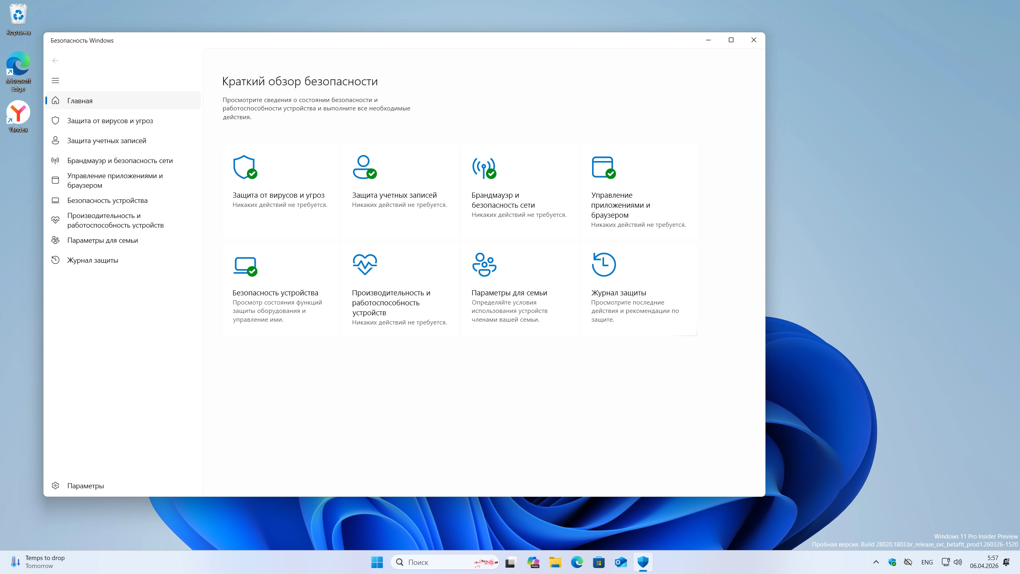The height and width of the screenshot is (574, 1020).
Task: Click the virus and threat protection shield tile icon
Action: (244, 167)
